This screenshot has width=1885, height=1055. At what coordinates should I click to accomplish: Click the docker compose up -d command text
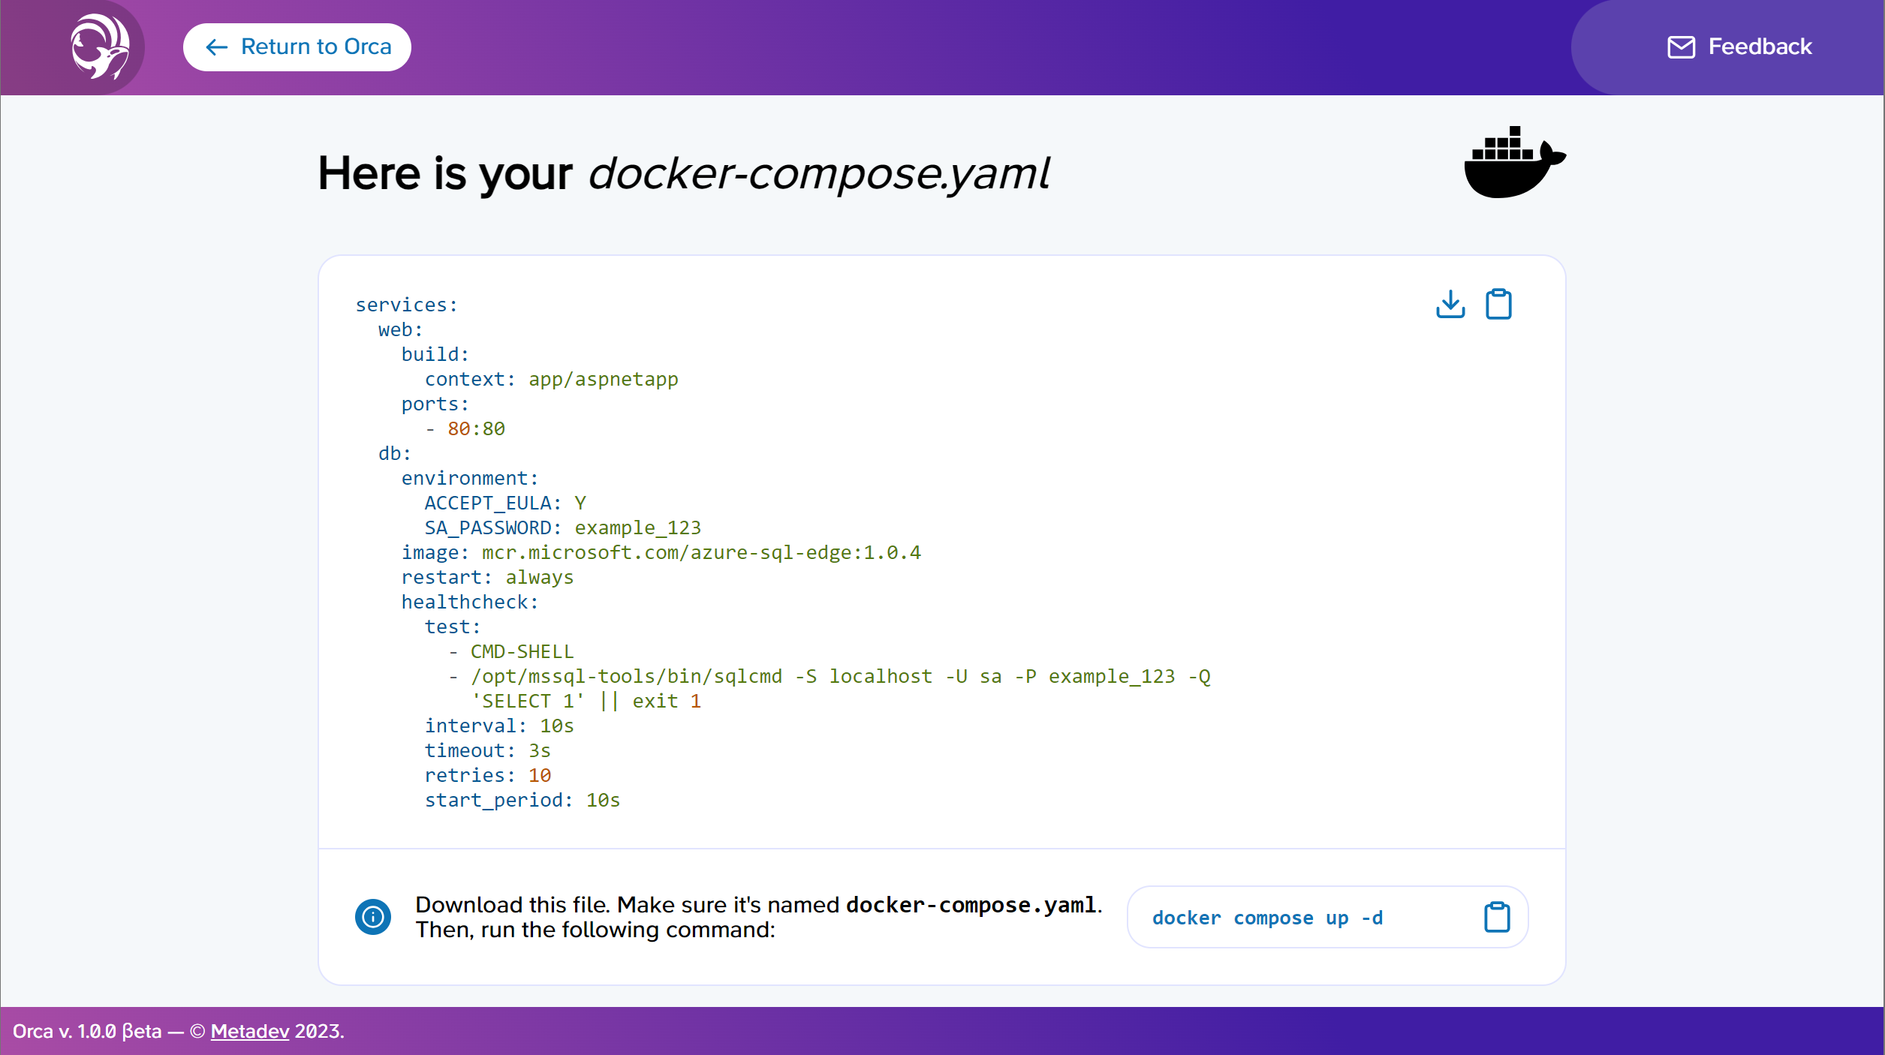[x=1266, y=916]
